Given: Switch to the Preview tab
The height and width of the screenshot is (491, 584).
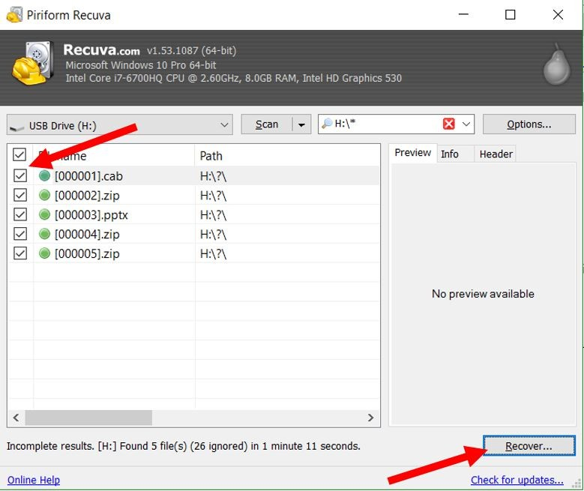Looking at the screenshot, I should coord(412,153).
